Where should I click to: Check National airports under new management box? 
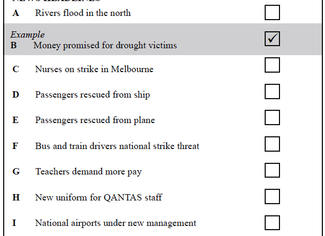point(272,223)
